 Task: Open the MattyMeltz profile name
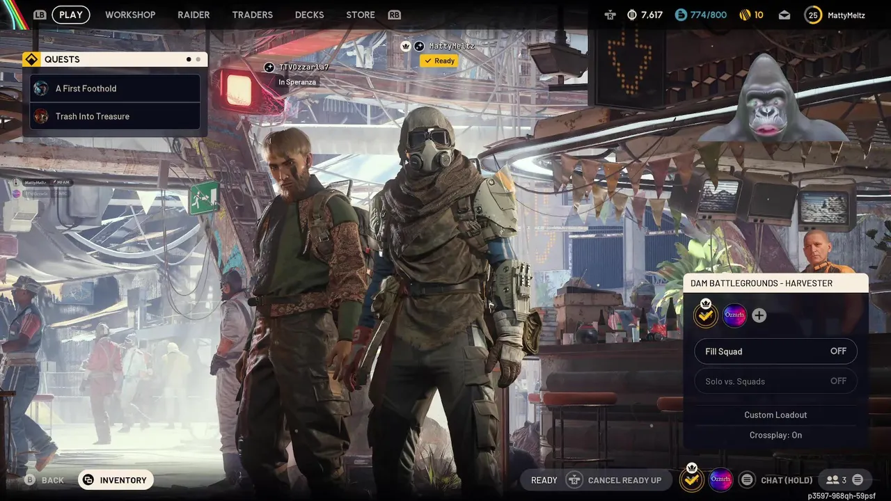[847, 15]
